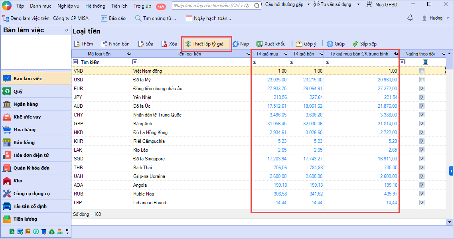Open the Hệ thống menu

coord(95,6)
